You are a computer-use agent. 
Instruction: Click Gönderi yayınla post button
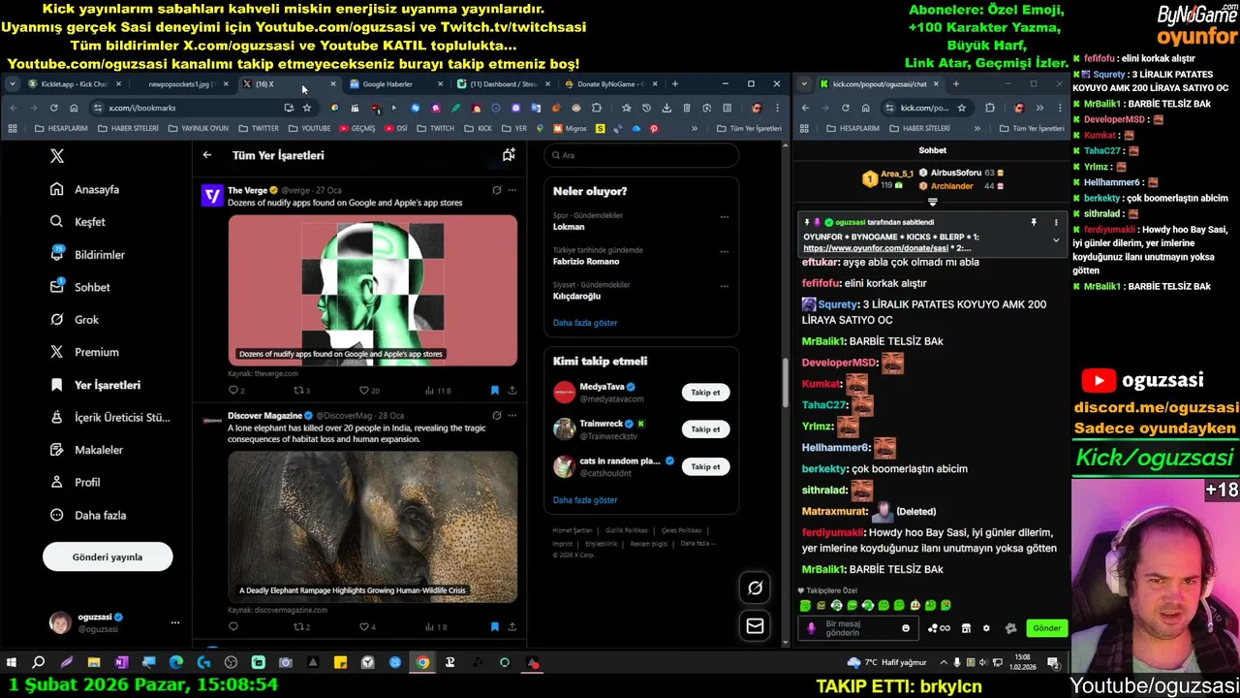pyautogui.click(x=108, y=556)
